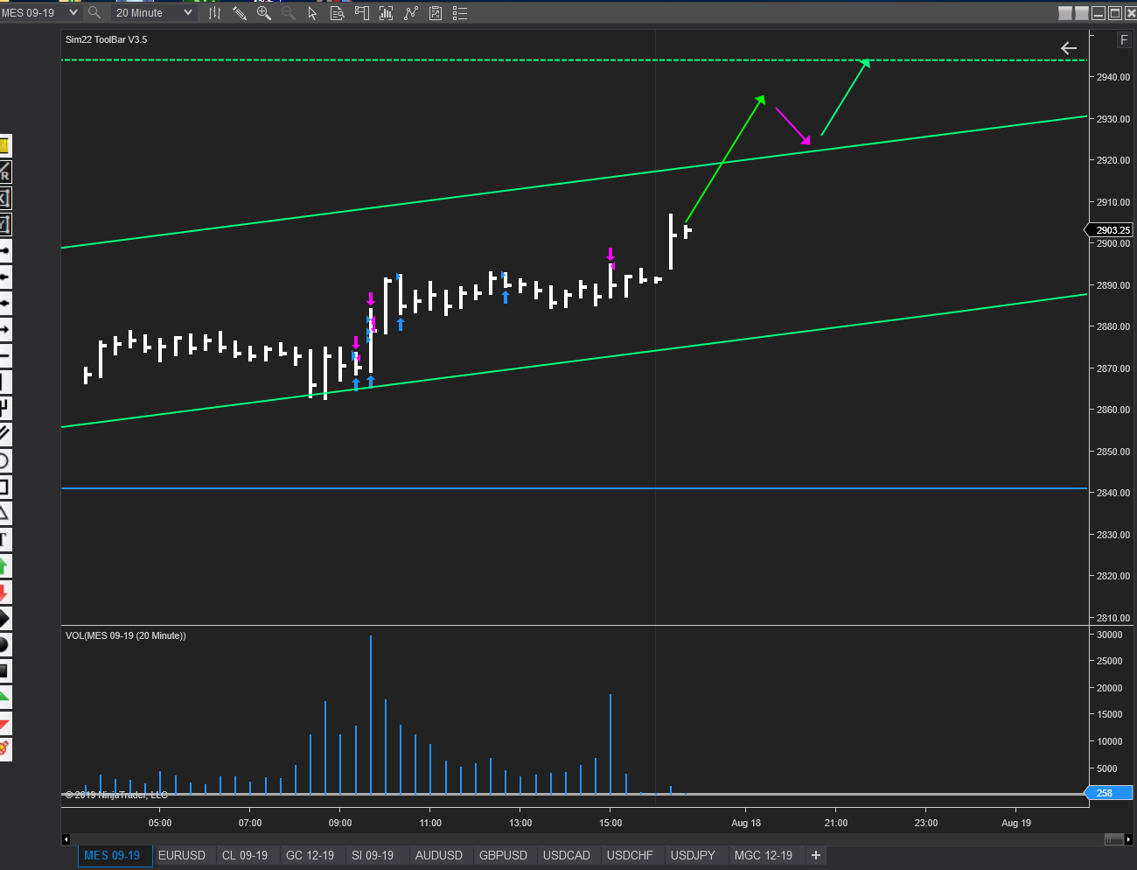
Task: Click the 2940.00 price axis label
Action: click(1113, 77)
